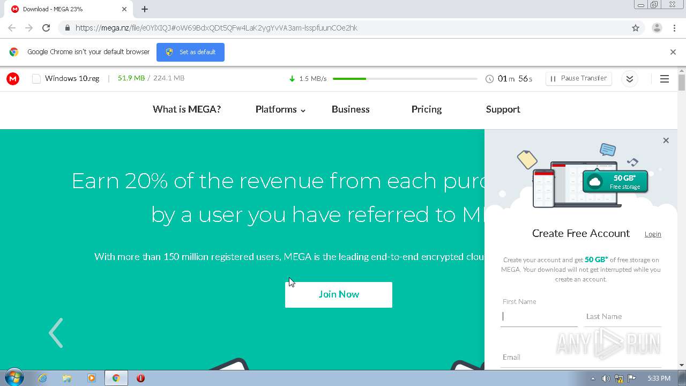
Task: Open Chrome's three-dot menu
Action: [x=674, y=28]
